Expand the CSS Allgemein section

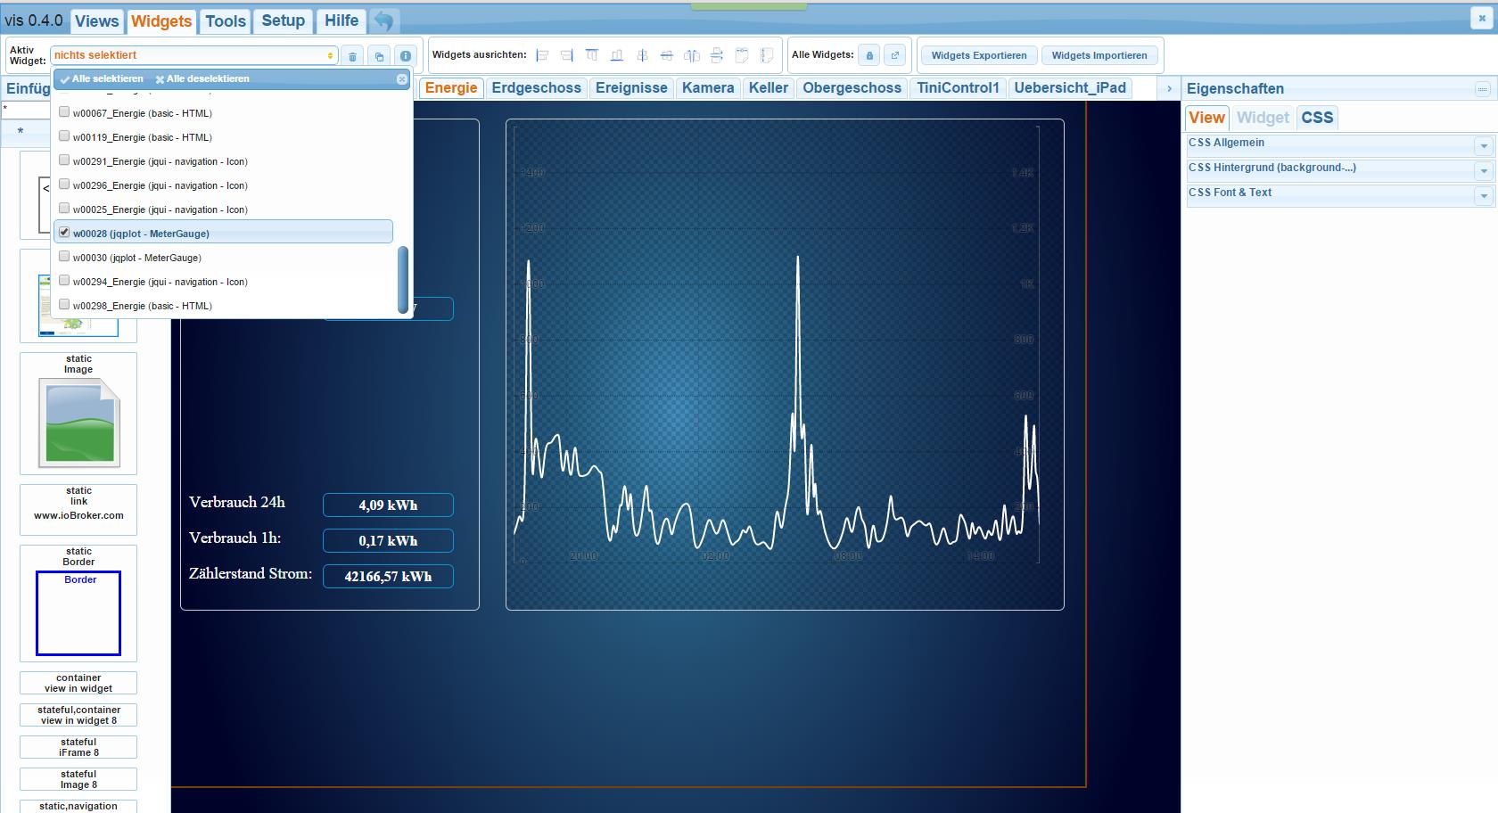(1484, 145)
